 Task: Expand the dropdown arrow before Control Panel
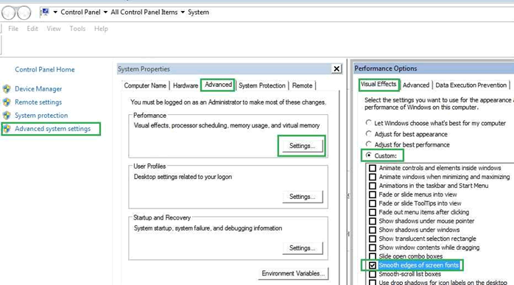tap(55, 12)
